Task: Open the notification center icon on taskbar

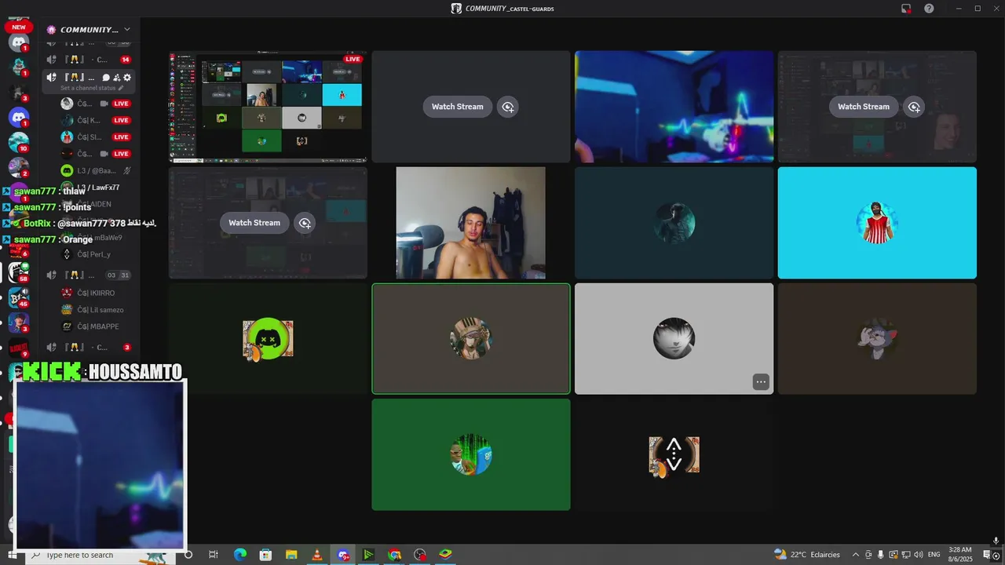Action: click(x=988, y=555)
